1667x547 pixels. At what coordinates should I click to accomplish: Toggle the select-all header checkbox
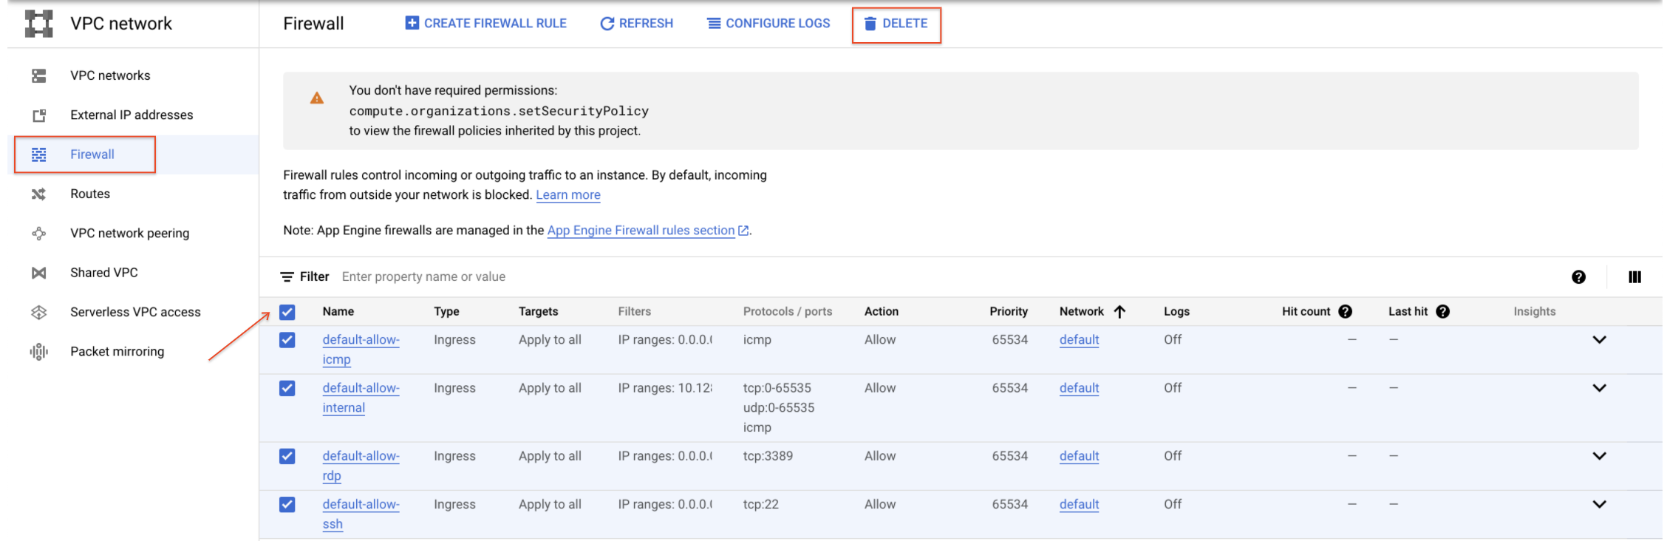point(287,313)
